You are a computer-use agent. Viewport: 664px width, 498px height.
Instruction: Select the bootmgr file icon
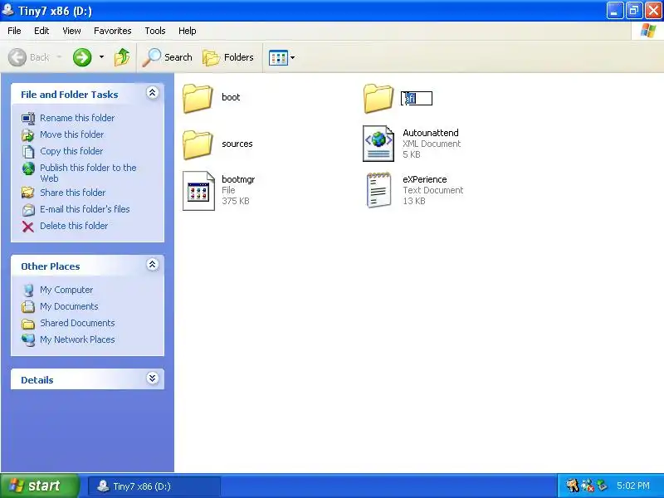point(198,191)
